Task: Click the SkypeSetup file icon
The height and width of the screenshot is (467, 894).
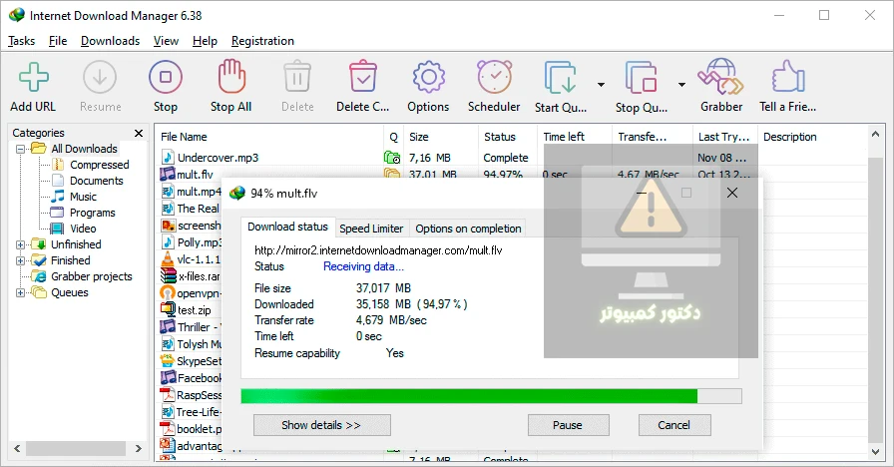Action: (x=167, y=361)
